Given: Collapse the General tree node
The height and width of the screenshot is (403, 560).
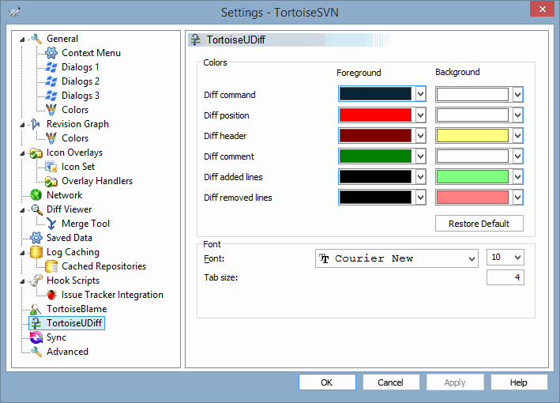Looking at the screenshot, I should click(x=22, y=40).
